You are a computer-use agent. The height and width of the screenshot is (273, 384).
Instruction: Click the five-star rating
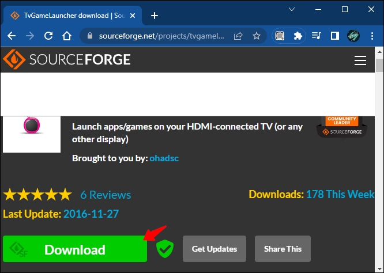(37, 195)
